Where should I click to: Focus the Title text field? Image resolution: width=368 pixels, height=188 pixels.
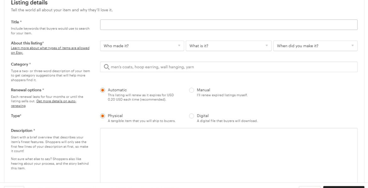pyautogui.click(x=228, y=25)
